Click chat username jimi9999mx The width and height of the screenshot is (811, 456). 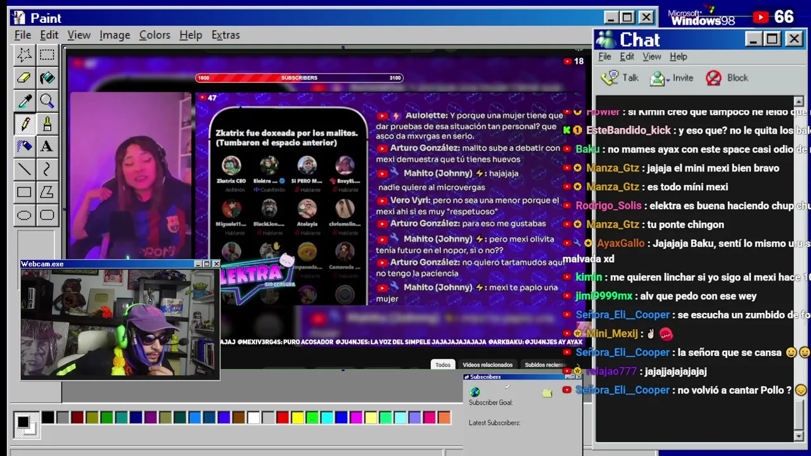pos(604,296)
